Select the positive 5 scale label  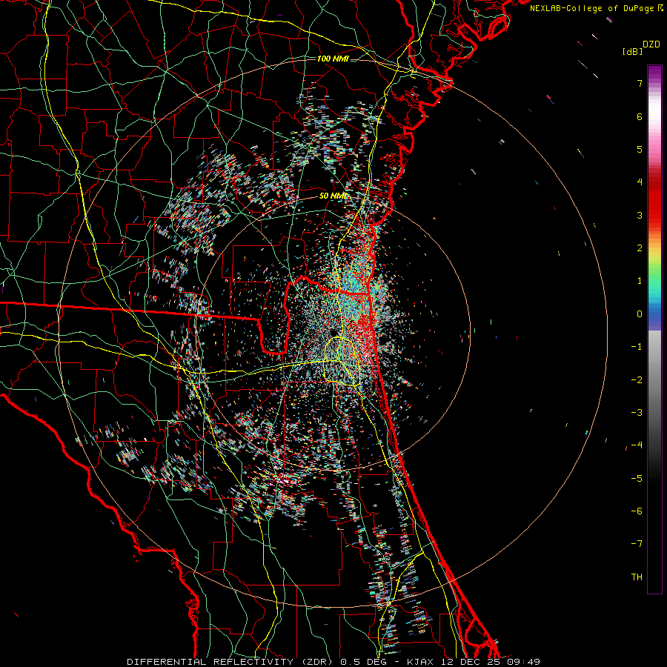(640, 149)
